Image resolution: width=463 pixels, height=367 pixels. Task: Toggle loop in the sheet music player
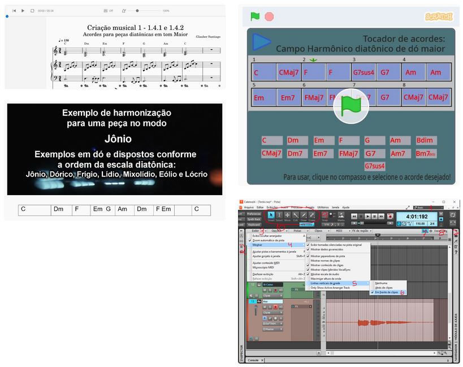(x=32, y=11)
